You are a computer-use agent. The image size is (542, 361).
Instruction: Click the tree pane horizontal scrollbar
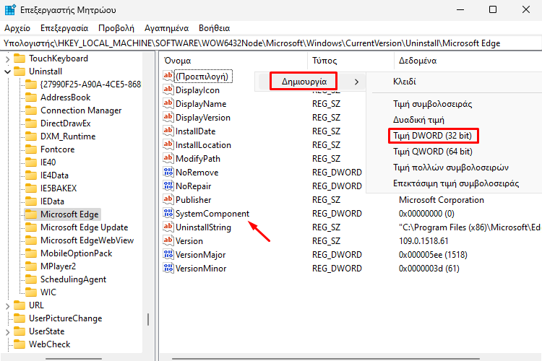73,358
